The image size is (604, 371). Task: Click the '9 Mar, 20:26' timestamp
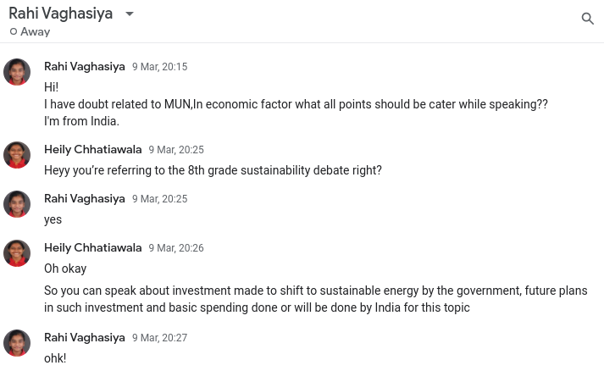point(176,248)
